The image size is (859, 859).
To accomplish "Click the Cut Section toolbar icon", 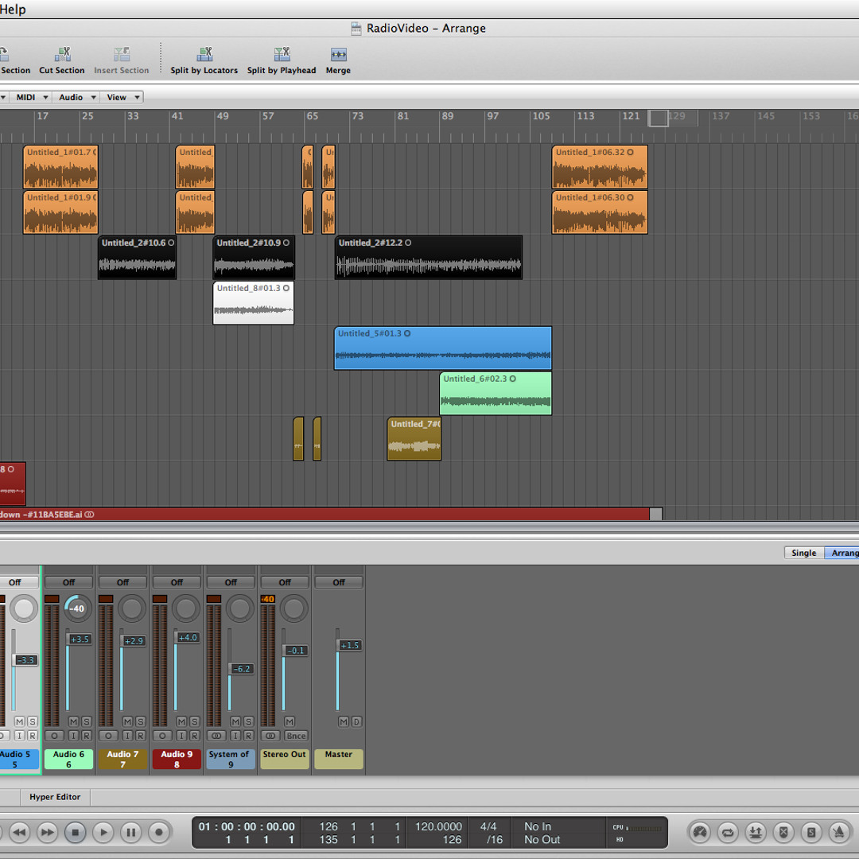I will tap(63, 54).
